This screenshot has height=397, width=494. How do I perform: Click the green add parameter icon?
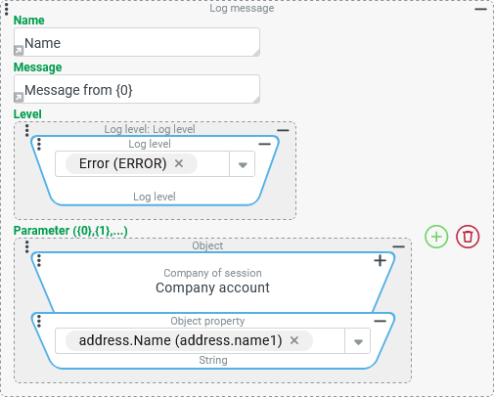pos(436,237)
